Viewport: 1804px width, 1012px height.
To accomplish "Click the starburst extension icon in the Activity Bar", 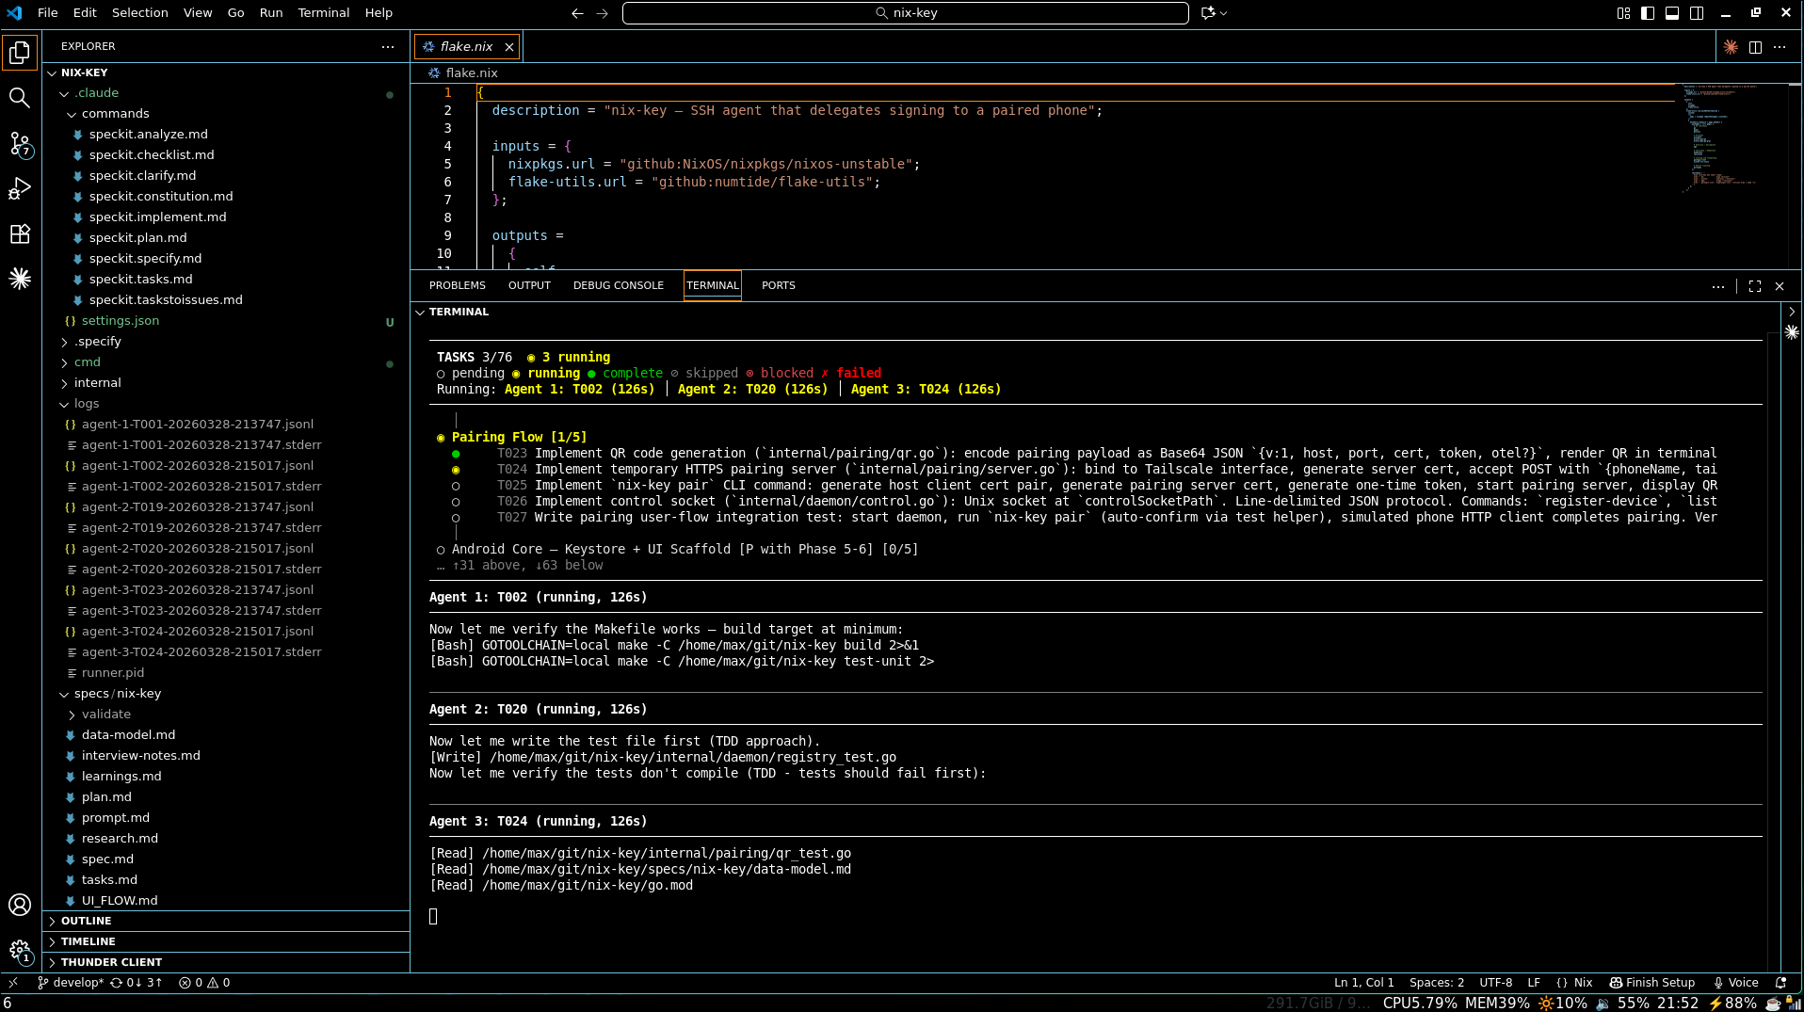I will tap(20, 279).
